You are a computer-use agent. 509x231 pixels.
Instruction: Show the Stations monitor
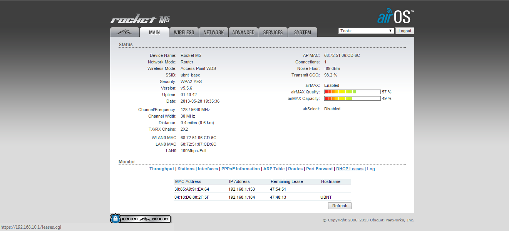186,169
